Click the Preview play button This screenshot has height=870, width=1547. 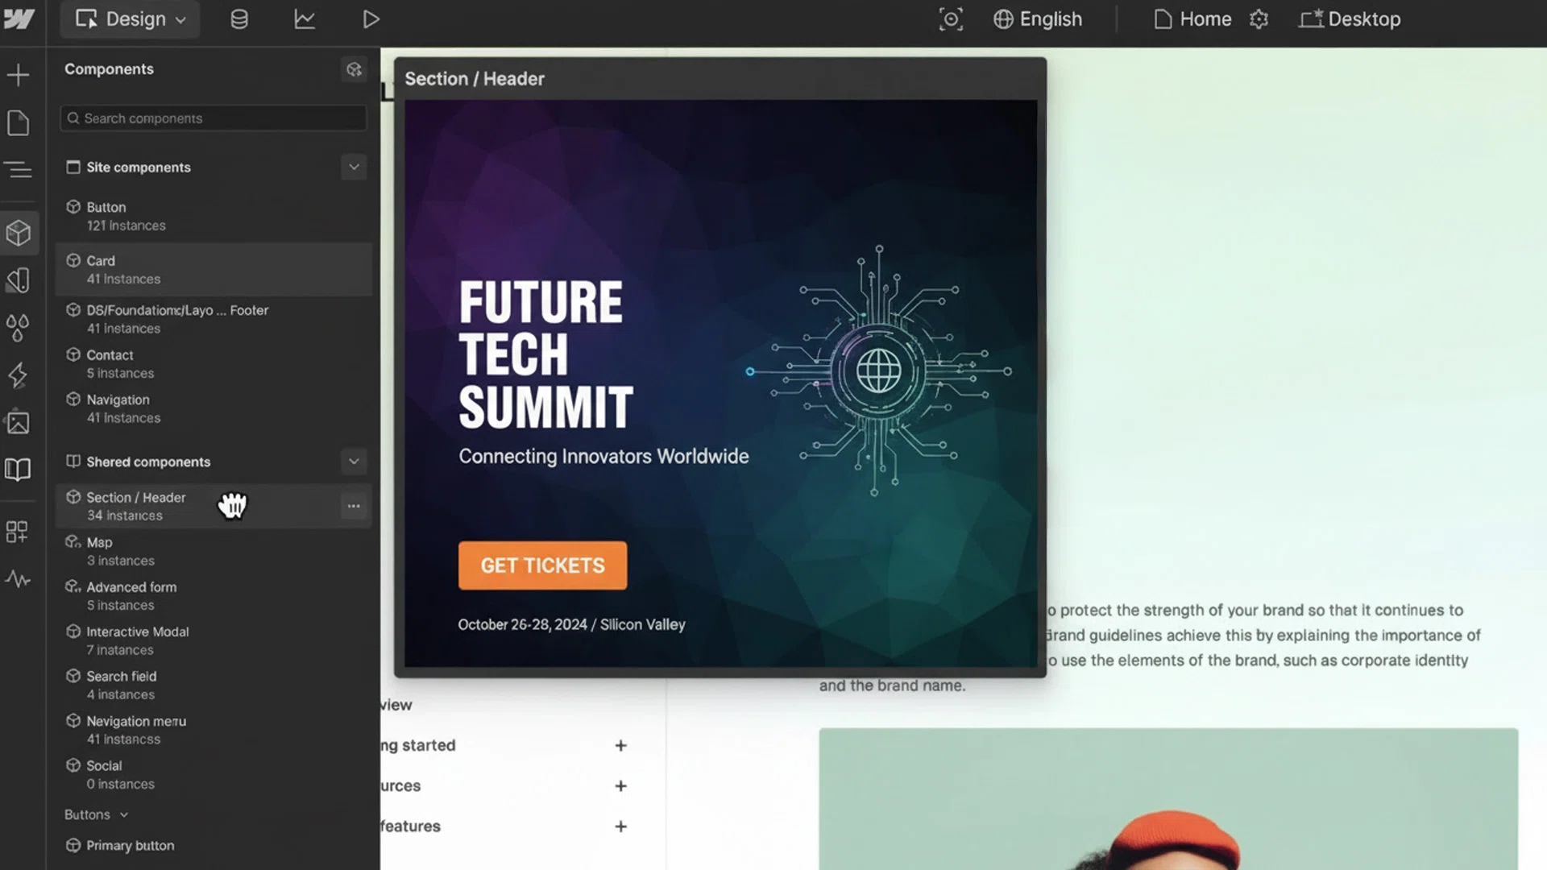(371, 19)
